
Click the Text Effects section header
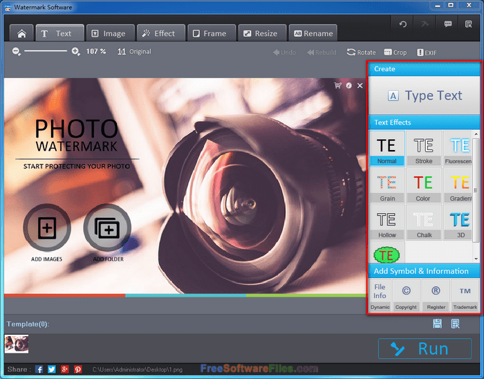(x=424, y=122)
